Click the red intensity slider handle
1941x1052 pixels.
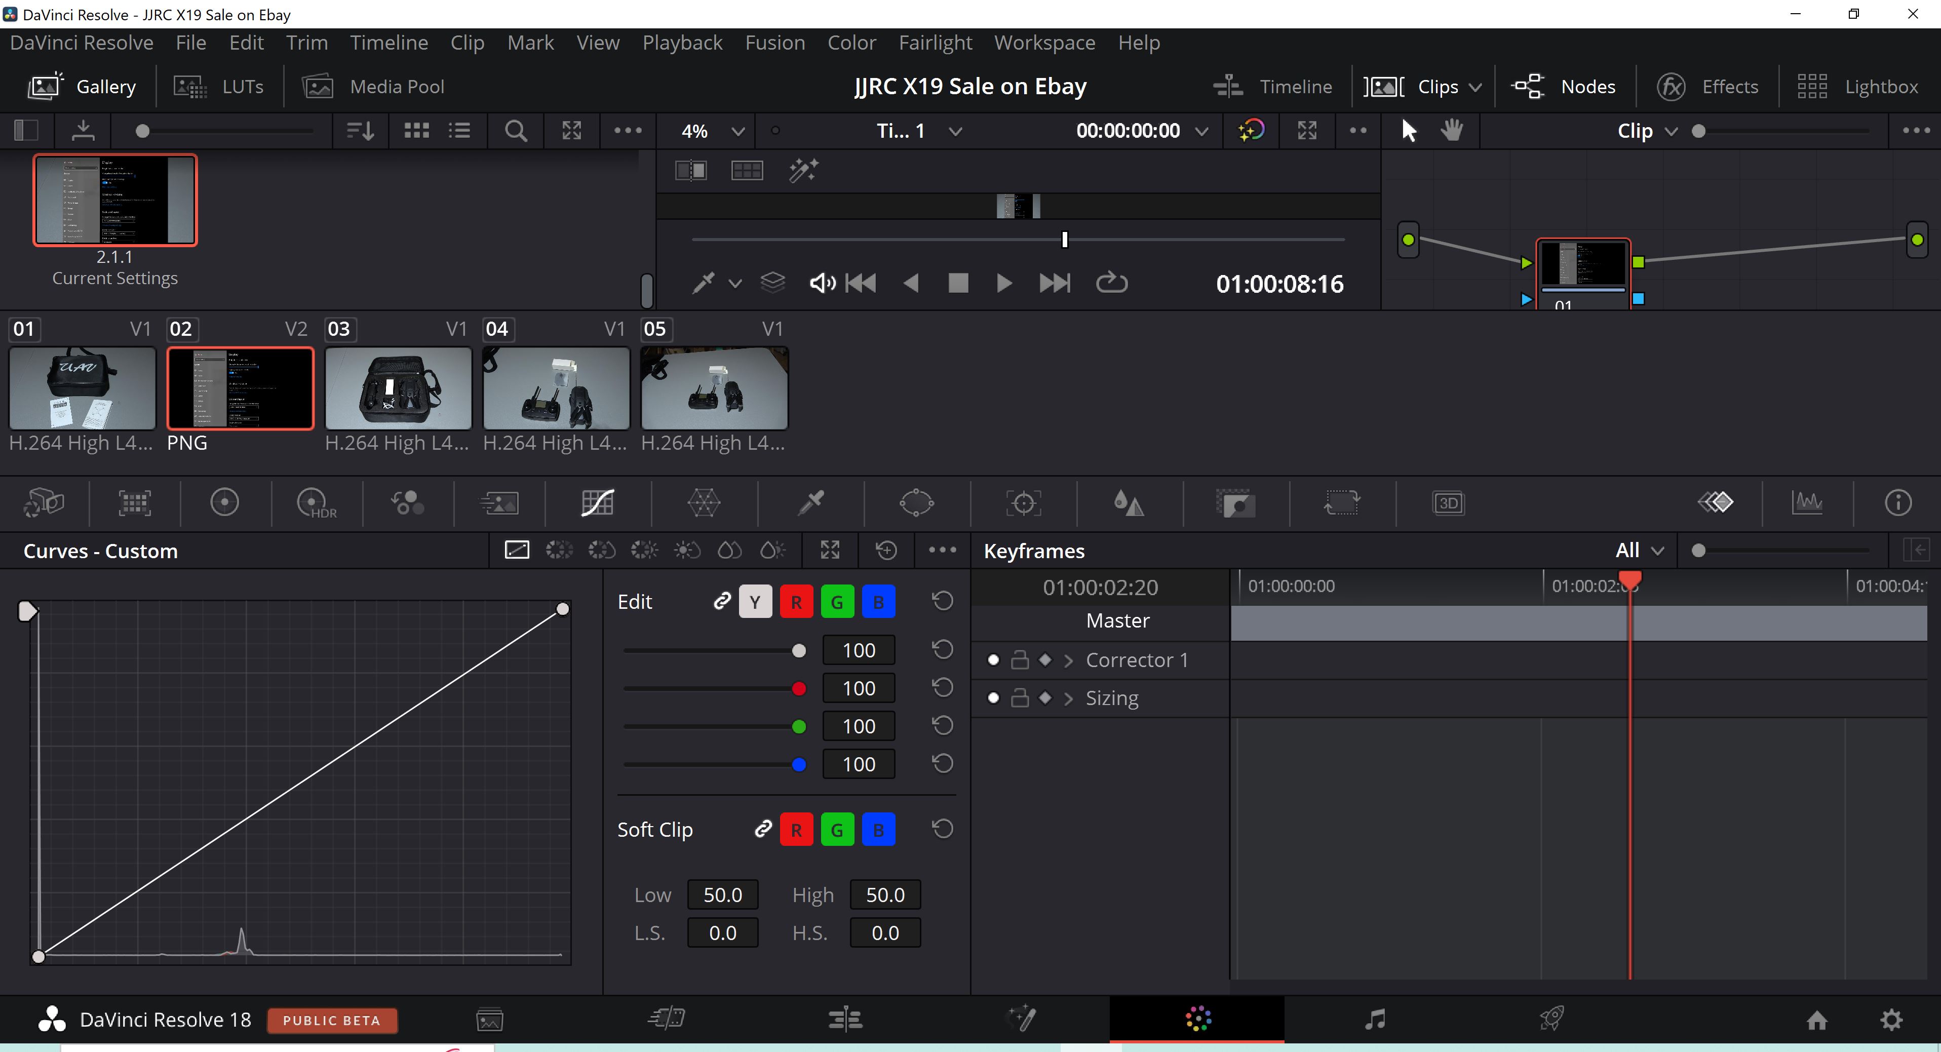point(799,689)
